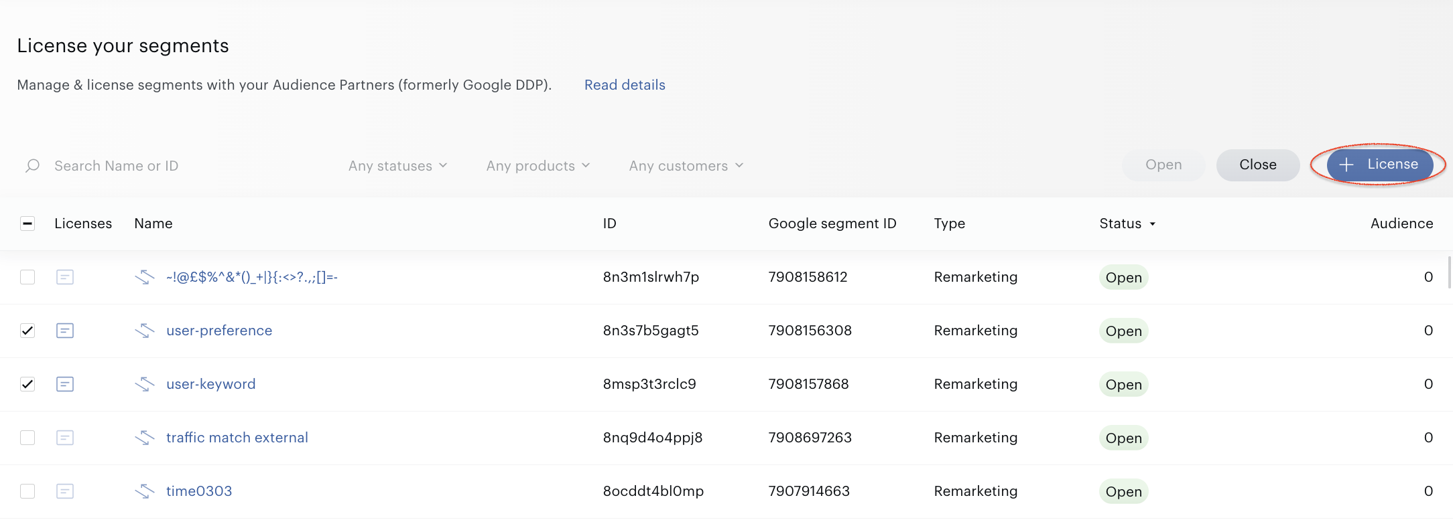Viewport: 1453px width, 524px height.
Task: Click license icon in traffic match external row
Action: coord(65,438)
